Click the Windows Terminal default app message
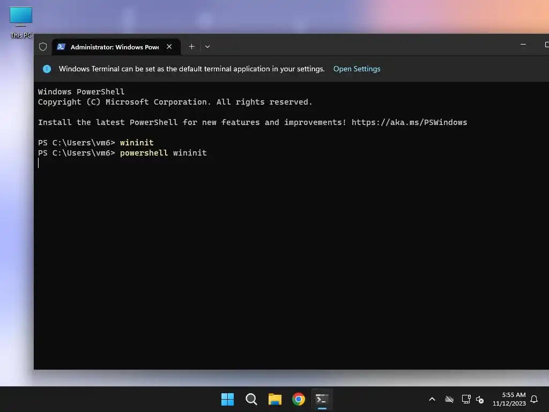The height and width of the screenshot is (412, 549). click(x=191, y=69)
